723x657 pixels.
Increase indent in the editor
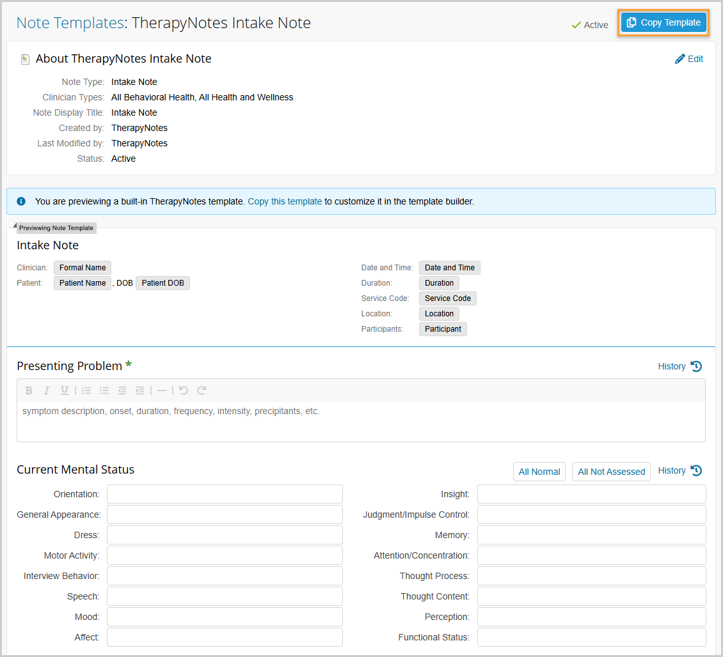tap(139, 390)
